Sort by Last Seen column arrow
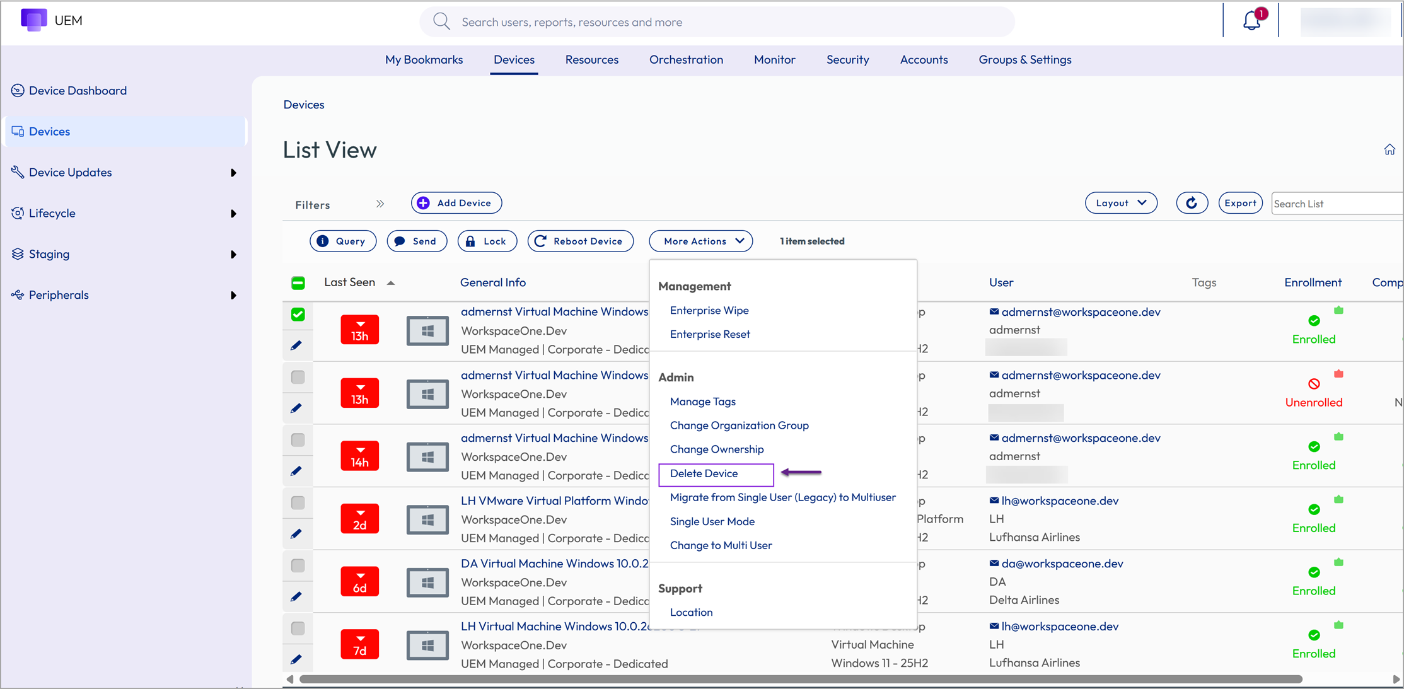The height and width of the screenshot is (689, 1404). (x=391, y=283)
